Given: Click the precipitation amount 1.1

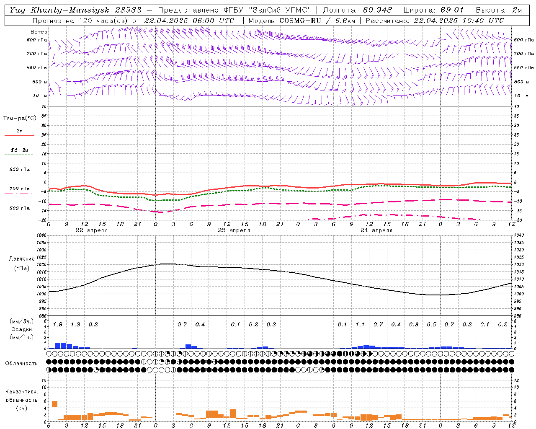Looking at the screenshot, I should 360,324.
